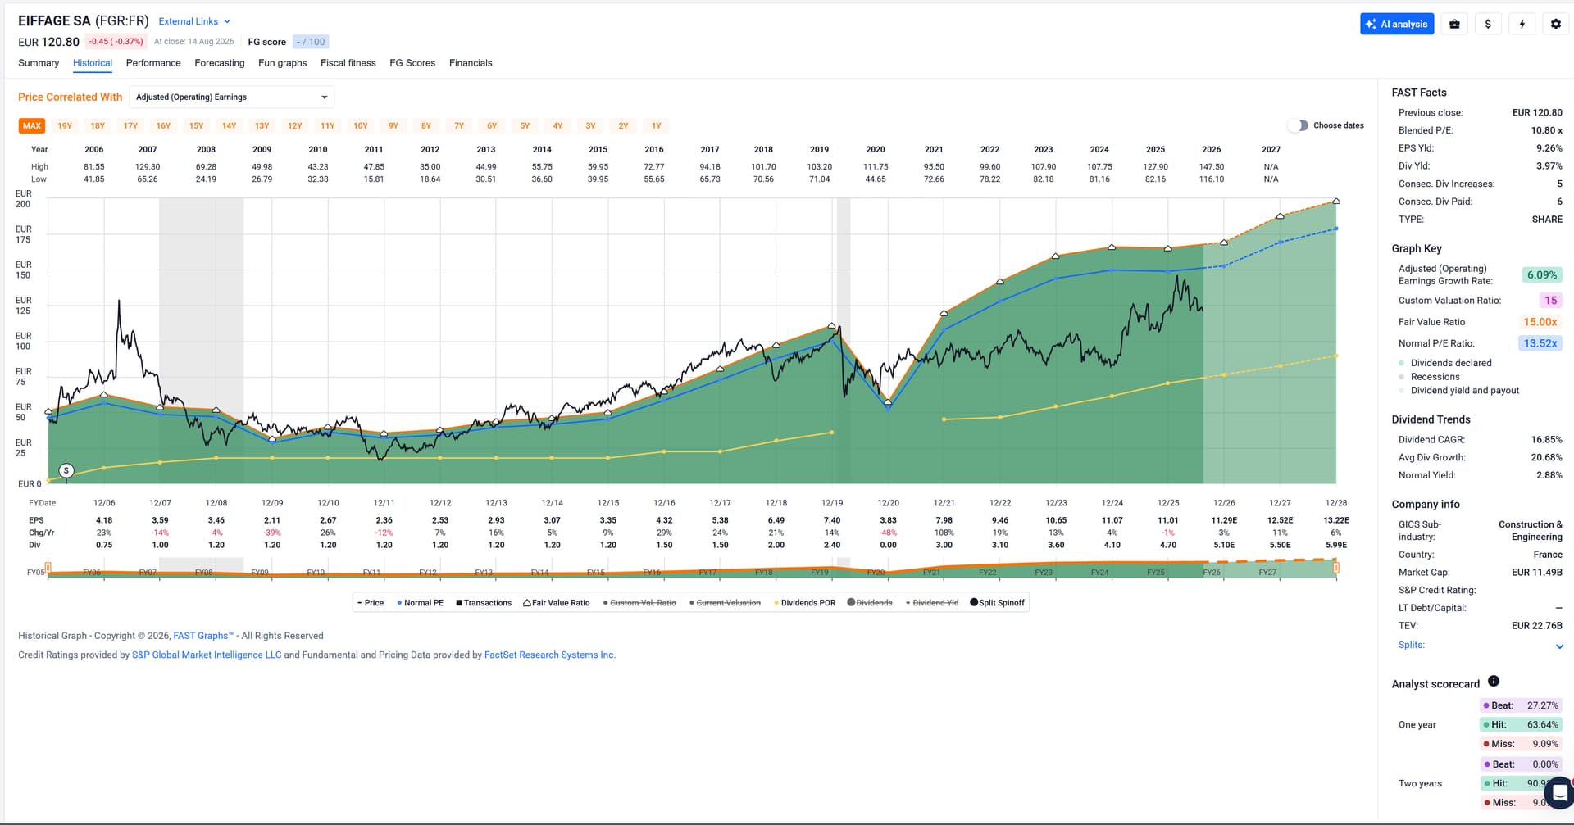Click the blue Normal P/E 13.52x swatch
The height and width of the screenshot is (825, 1574).
pos(1540,343)
